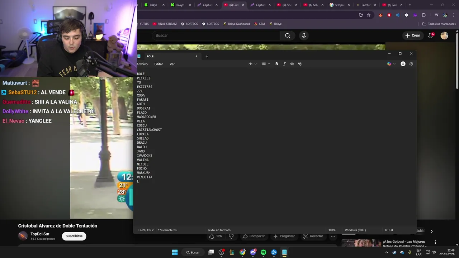Open Task View on the taskbar
Image resolution: width=459 pixels, height=258 pixels.
[211, 252]
